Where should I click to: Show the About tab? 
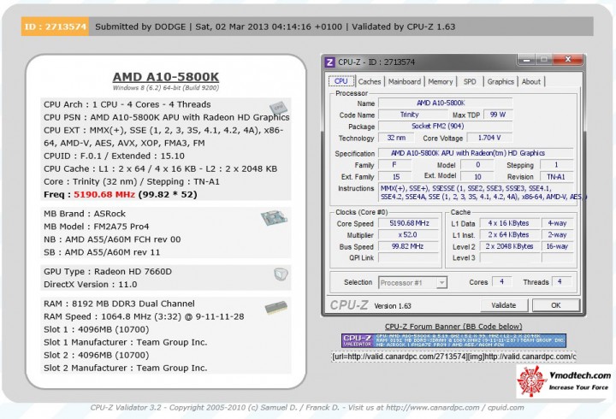coord(531,82)
